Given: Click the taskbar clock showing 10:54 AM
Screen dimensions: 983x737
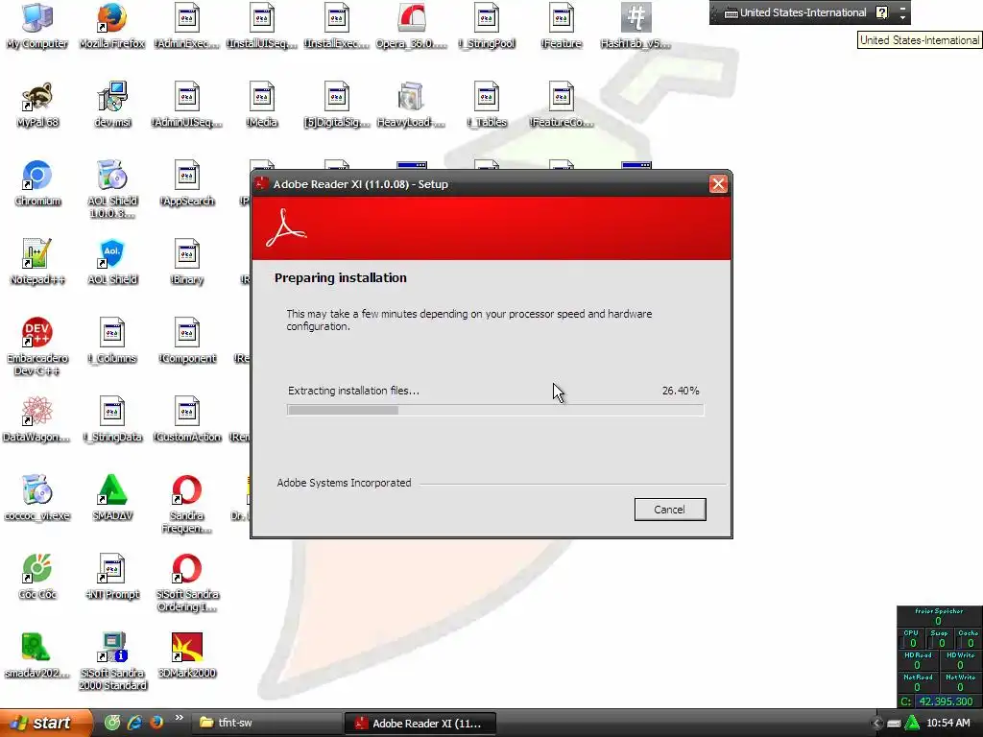Looking at the screenshot, I should (948, 724).
